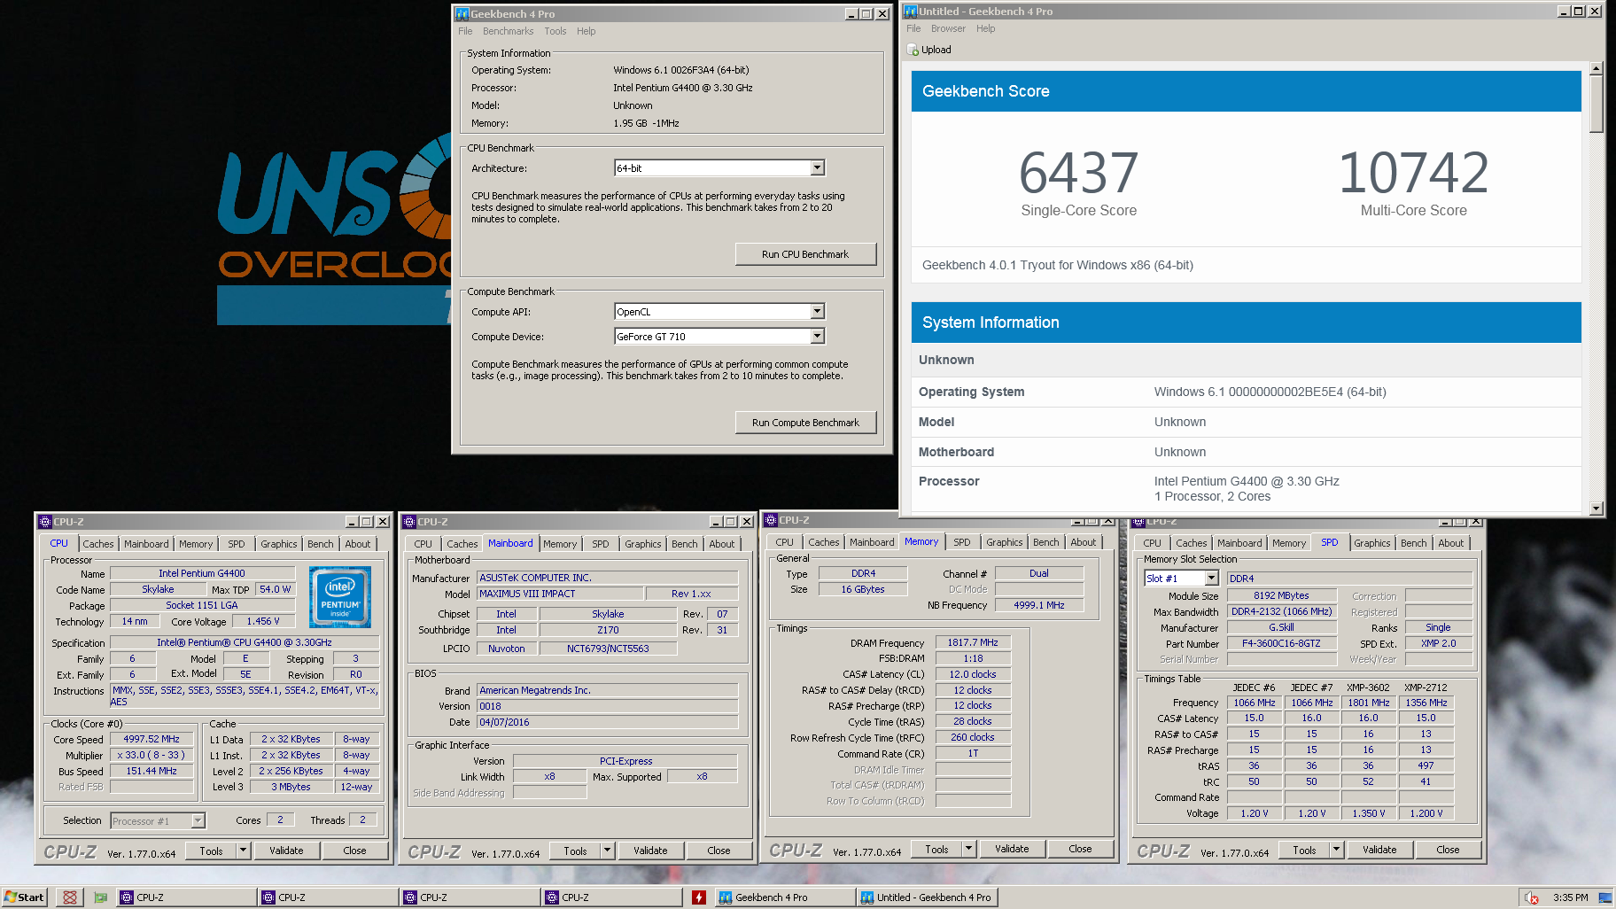Switch to Caches tab in first CPU-Z window
Screen dimensions: 1616x909
[x=98, y=544]
